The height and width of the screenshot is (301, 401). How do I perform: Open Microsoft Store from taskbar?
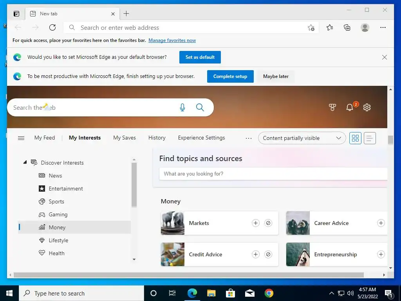tap(230, 293)
